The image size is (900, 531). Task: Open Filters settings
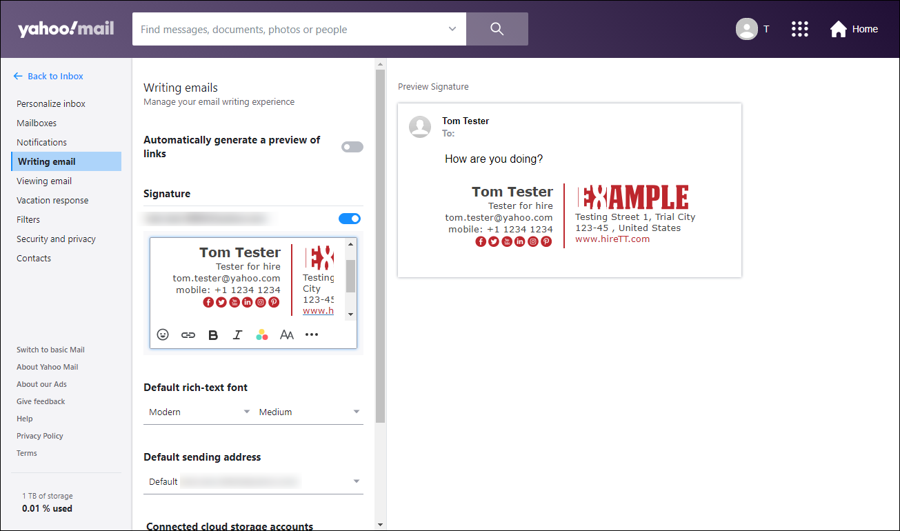coord(28,219)
